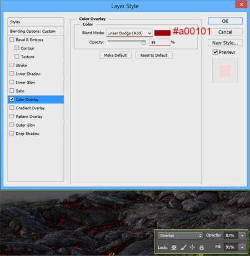Confirm with the OK button
This screenshot has width=250, height=256.
225,21
